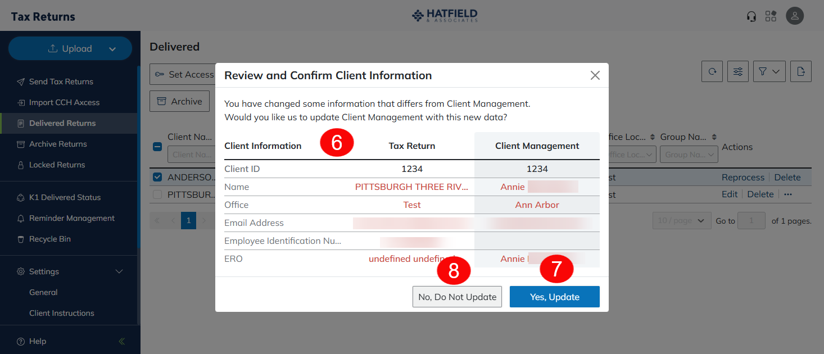The height and width of the screenshot is (354, 824).
Task: Open the column settings sliders icon
Action: coord(738,71)
